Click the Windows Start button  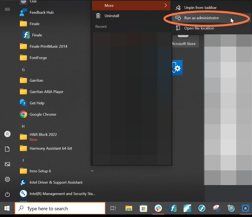click(7, 208)
